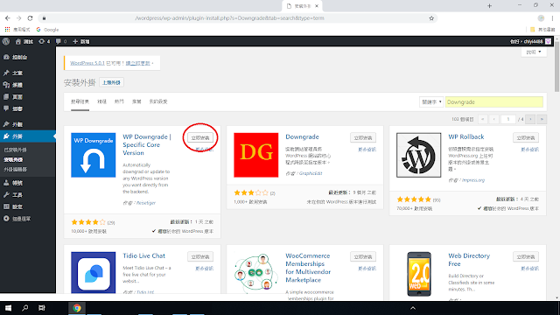Open Windows Task View

tap(41, 308)
